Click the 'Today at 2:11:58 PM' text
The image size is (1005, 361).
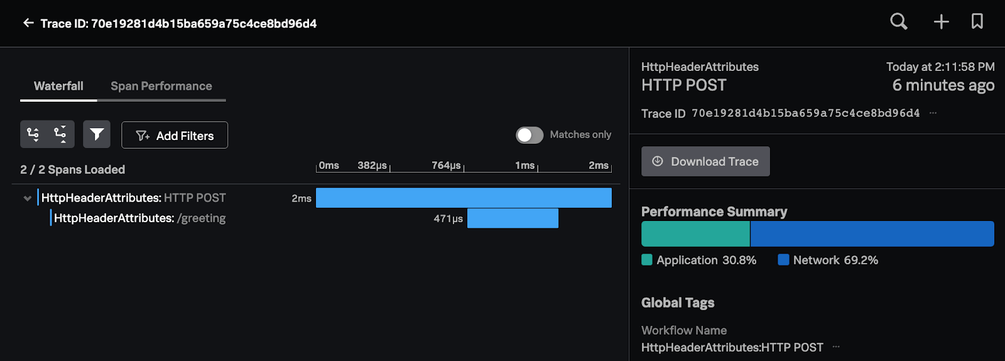[940, 67]
